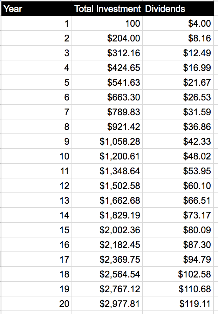The height and width of the screenshot is (314, 218).
Task: Click the dividend value $102.58
Action: click(x=178, y=274)
